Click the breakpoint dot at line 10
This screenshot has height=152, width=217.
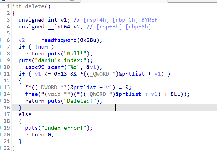point(1,67)
